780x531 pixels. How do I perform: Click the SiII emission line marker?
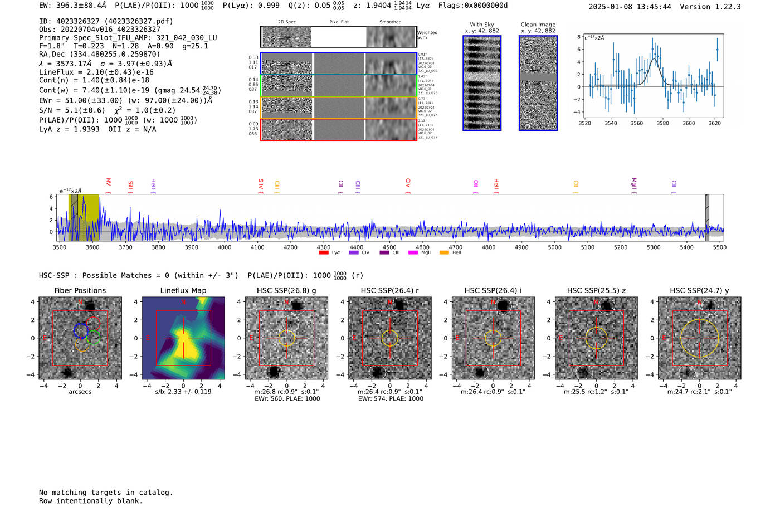pos(130,186)
